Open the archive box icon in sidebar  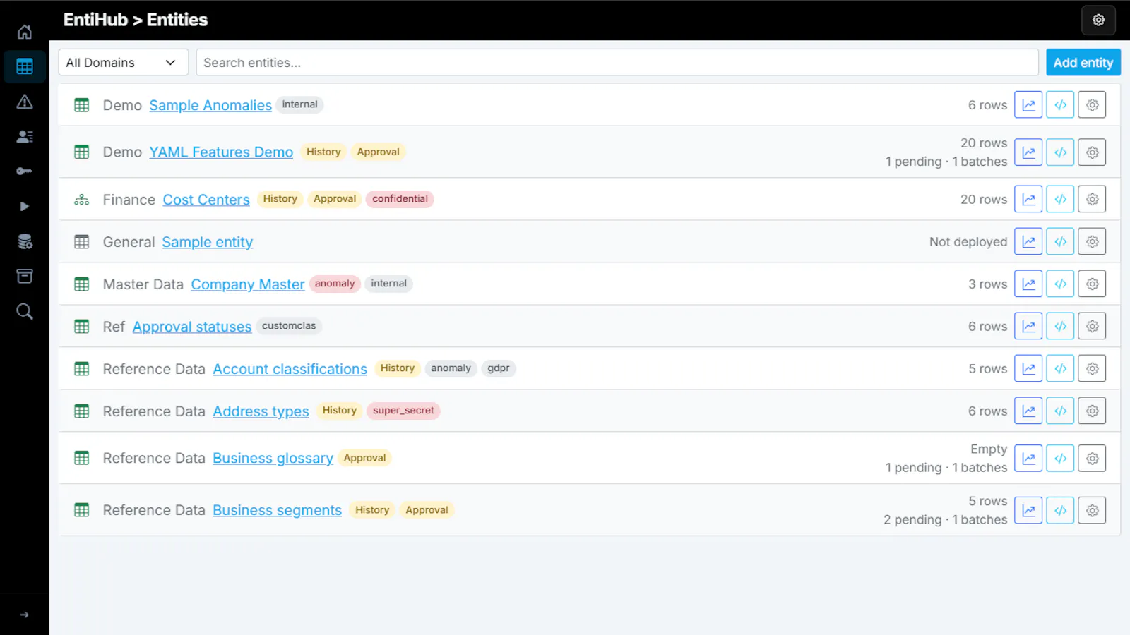25,276
